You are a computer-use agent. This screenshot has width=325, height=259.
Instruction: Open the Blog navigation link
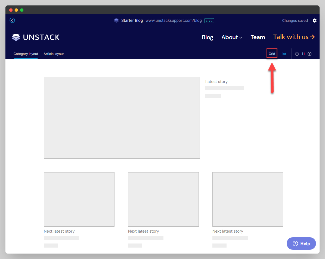click(207, 37)
